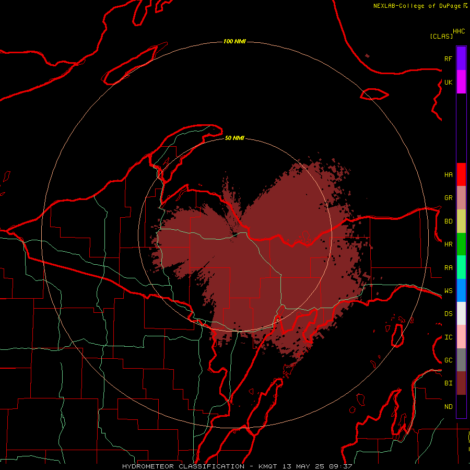Click the "NEXLAB-College of DuPage" credit text
Image resolution: width=470 pixels, height=470 pixels.
[417, 6]
